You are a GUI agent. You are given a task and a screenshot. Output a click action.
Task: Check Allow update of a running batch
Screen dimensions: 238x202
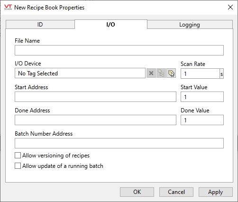coord(18,166)
